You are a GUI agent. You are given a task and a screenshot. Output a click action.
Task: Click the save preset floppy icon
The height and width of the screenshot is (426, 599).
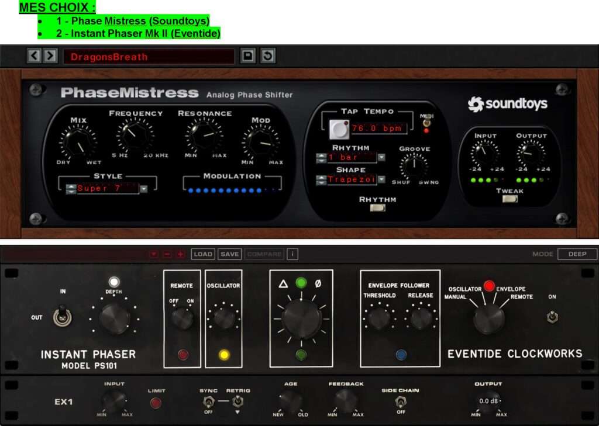click(249, 56)
